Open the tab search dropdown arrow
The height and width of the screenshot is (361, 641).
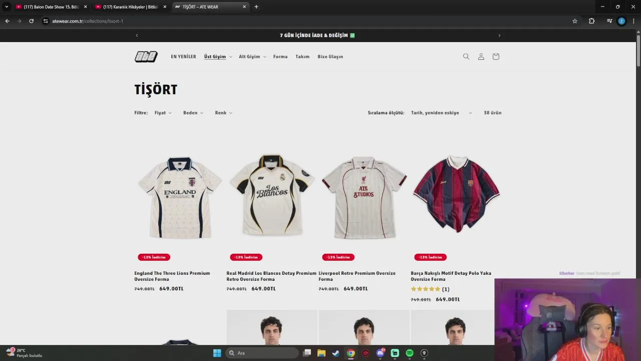[x=7, y=7]
